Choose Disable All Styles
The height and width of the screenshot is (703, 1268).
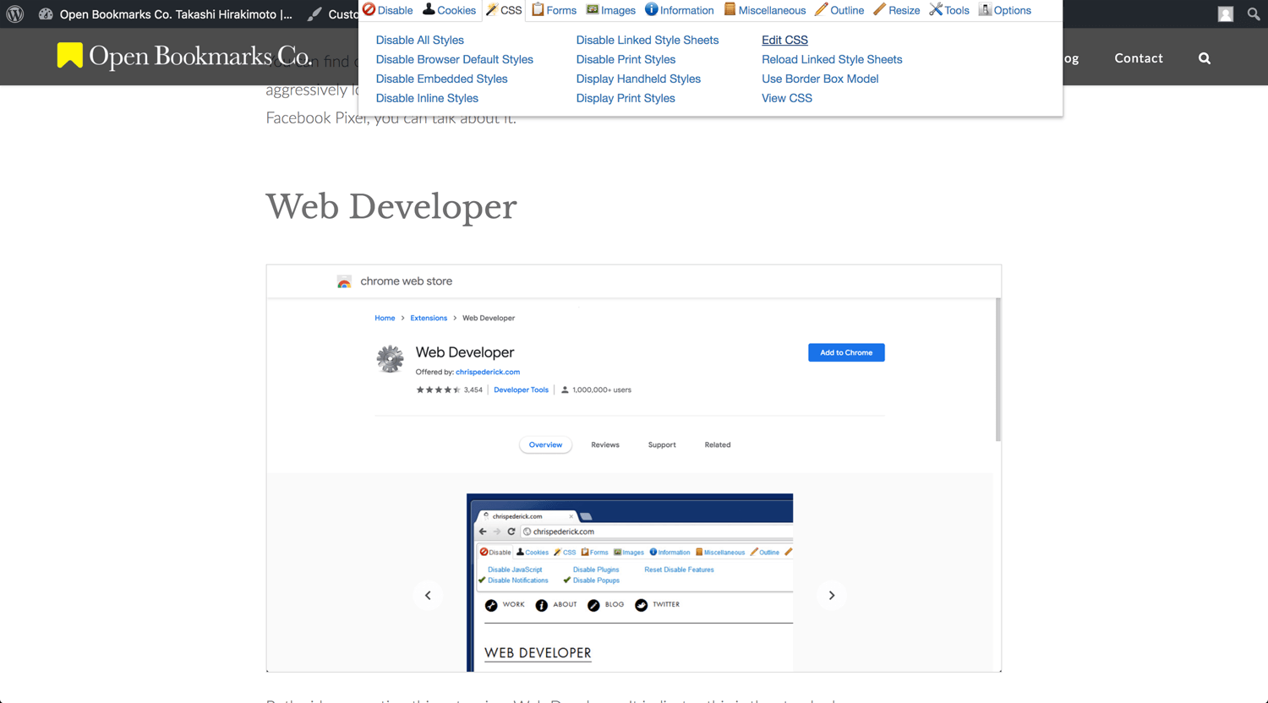[419, 40]
